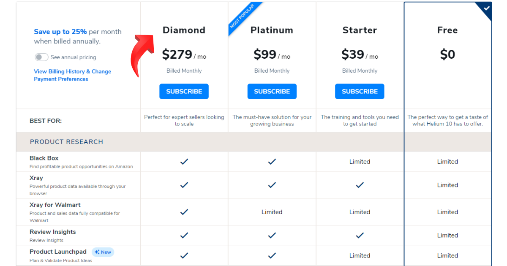Click the New badge beside Product Launchpad
The height and width of the screenshot is (266, 507).
click(103, 252)
